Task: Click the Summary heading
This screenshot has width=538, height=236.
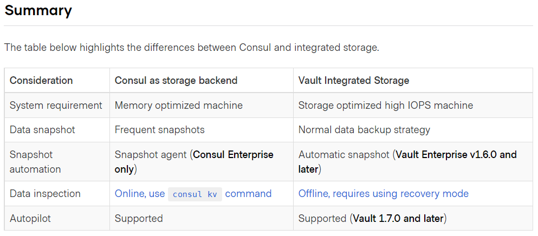Action: coord(38,10)
